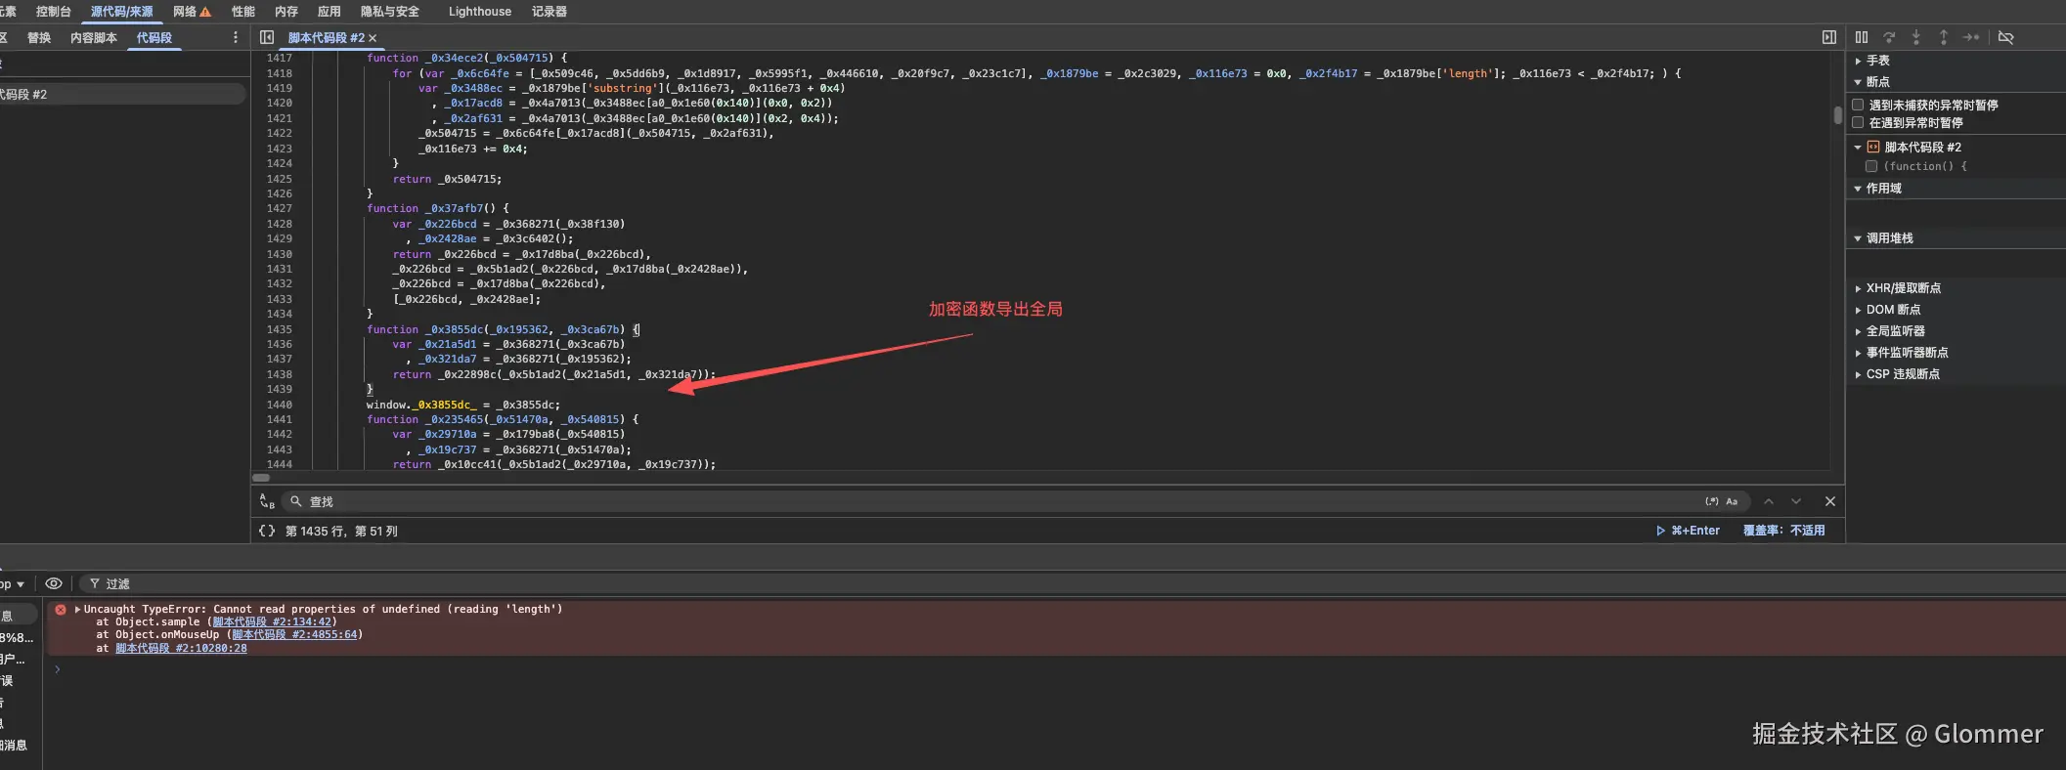The image size is (2066, 770).
Task: Click the network tab warning triangle icon
Action: coord(205,12)
